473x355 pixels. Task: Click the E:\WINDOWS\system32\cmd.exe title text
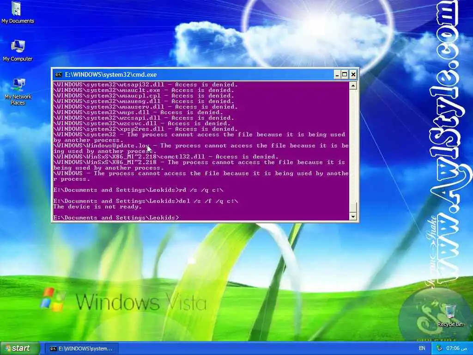pyautogui.click(x=111, y=74)
